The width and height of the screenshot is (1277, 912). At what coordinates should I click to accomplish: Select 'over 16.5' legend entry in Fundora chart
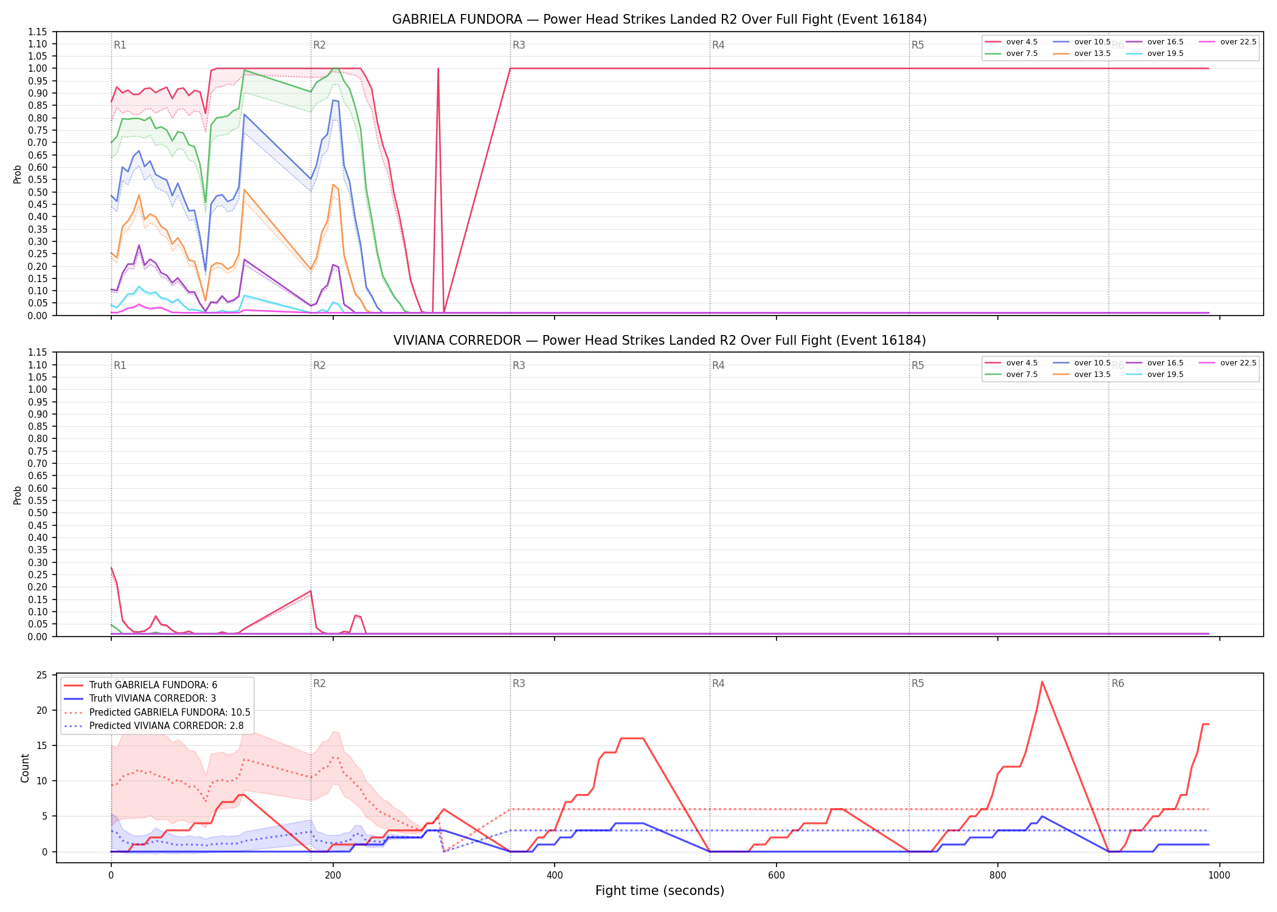point(1155,42)
